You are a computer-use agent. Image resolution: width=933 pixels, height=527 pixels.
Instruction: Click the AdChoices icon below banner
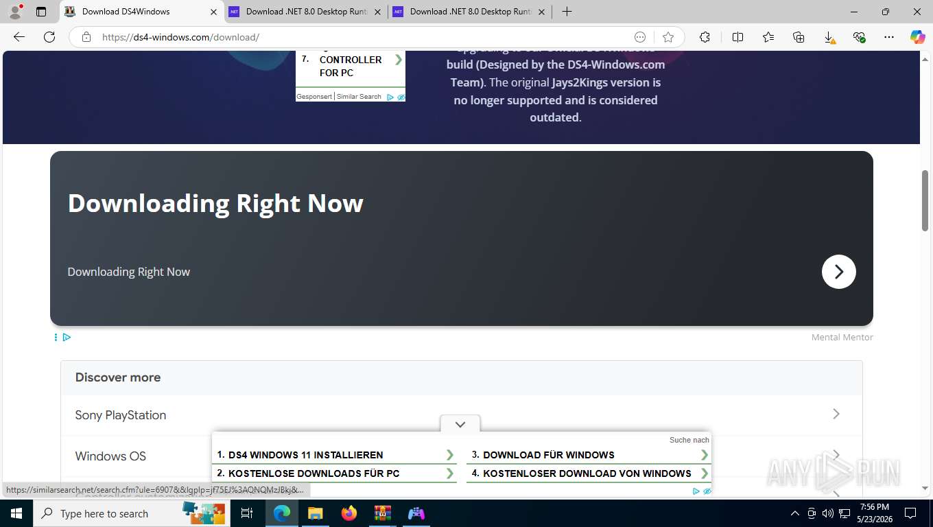click(x=67, y=337)
